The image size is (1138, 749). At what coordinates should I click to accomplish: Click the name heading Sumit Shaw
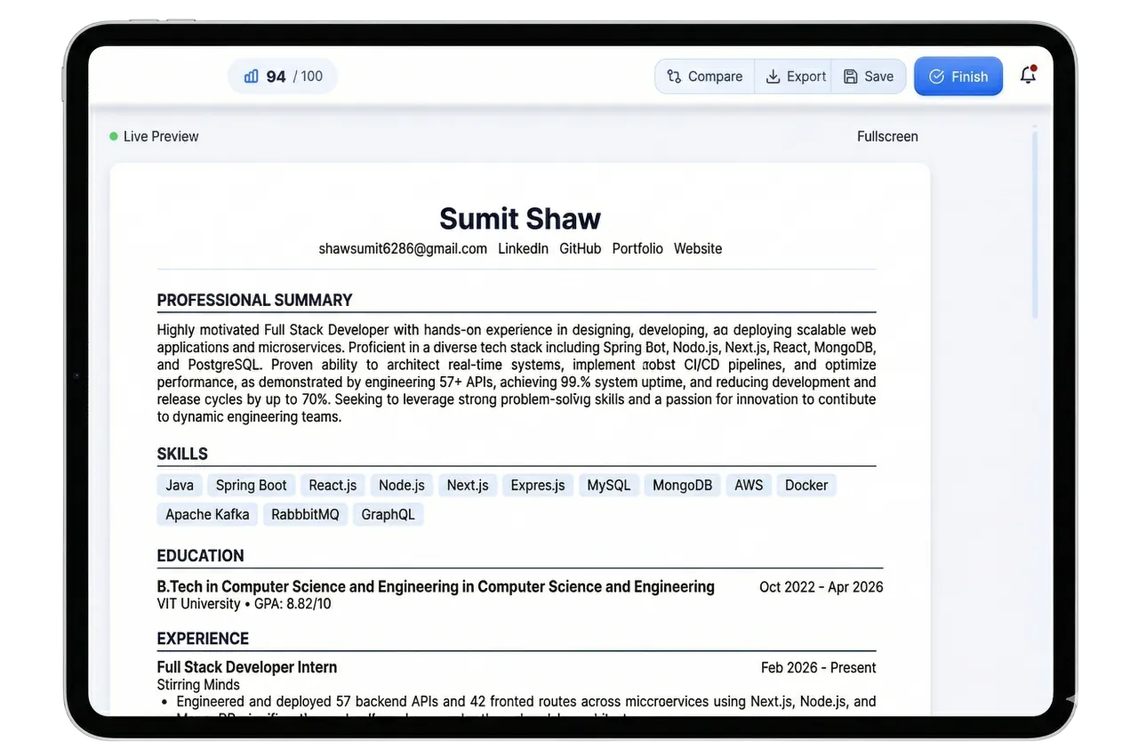pyautogui.click(x=520, y=219)
